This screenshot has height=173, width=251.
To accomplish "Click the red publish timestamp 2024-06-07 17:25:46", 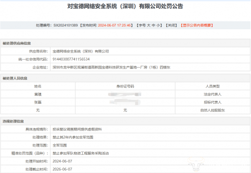I will (x=115, y=25).
